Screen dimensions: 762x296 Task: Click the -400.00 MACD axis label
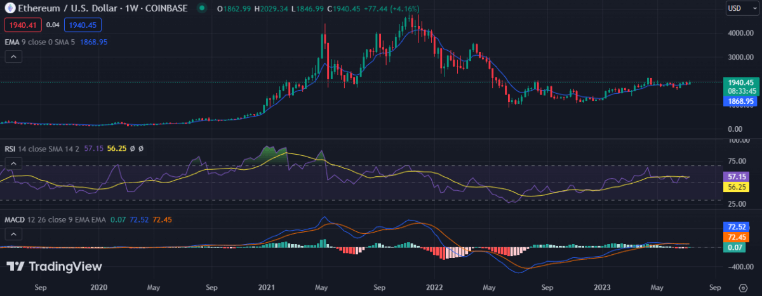point(740,267)
